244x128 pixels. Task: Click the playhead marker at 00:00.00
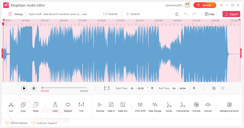3,24
